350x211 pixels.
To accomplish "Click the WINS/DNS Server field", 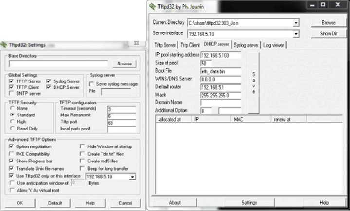I will tap(221, 80).
